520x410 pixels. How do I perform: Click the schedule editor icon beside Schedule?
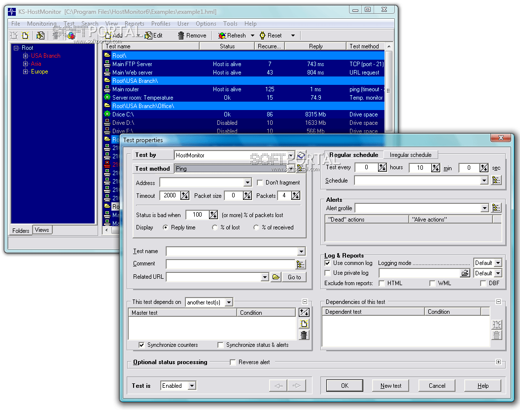pyautogui.click(x=496, y=180)
